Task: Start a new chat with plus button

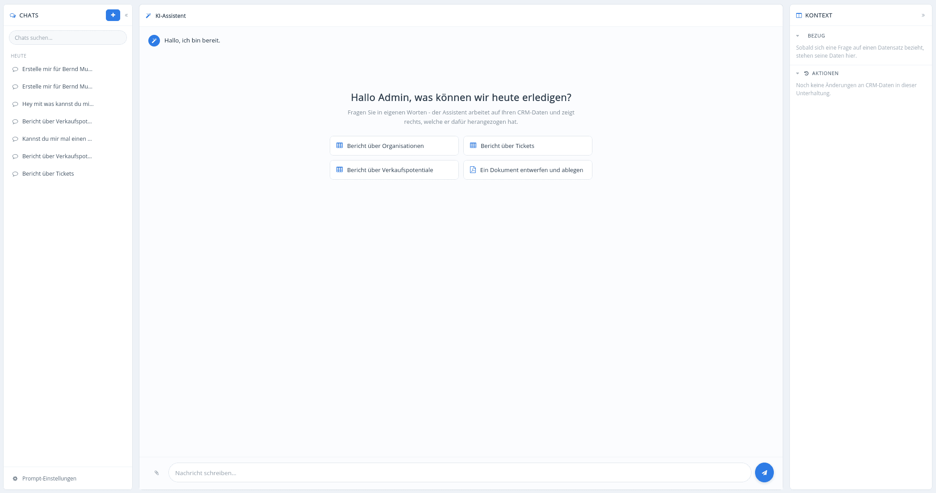Action: pyautogui.click(x=113, y=15)
